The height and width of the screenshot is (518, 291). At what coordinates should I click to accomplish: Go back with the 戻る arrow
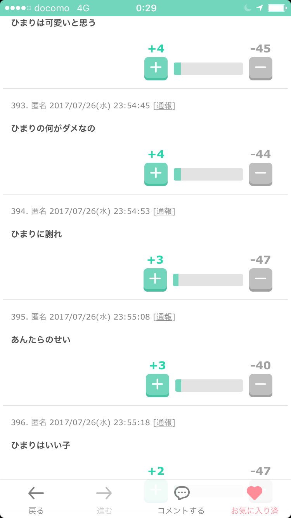pyautogui.click(x=36, y=499)
